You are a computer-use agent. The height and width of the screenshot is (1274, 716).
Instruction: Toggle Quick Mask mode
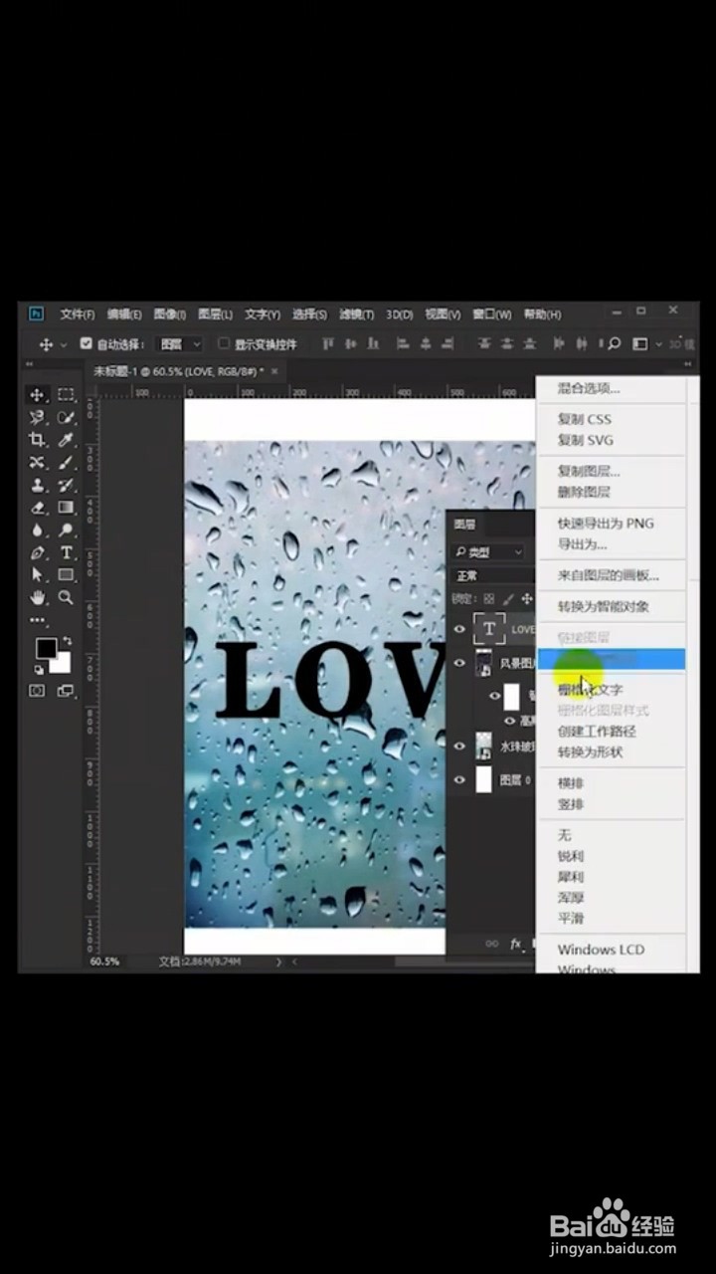(x=37, y=691)
